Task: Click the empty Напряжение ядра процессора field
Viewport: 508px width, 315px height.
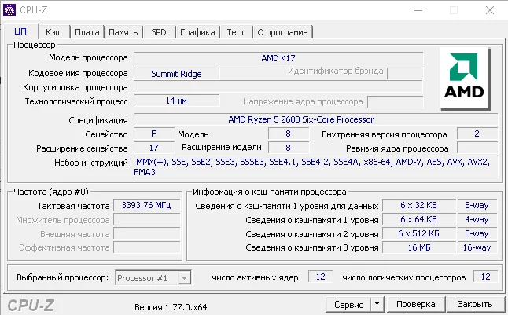Action: click(x=396, y=101)
